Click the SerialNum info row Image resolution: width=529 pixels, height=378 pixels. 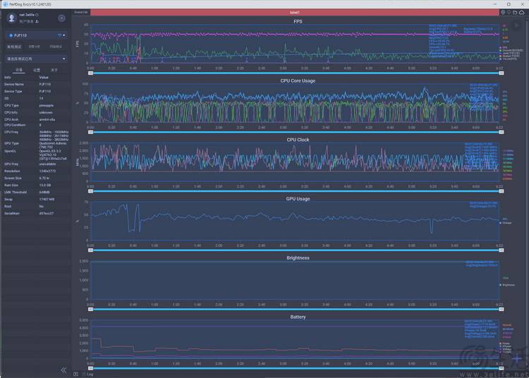(x=36, y=214)
